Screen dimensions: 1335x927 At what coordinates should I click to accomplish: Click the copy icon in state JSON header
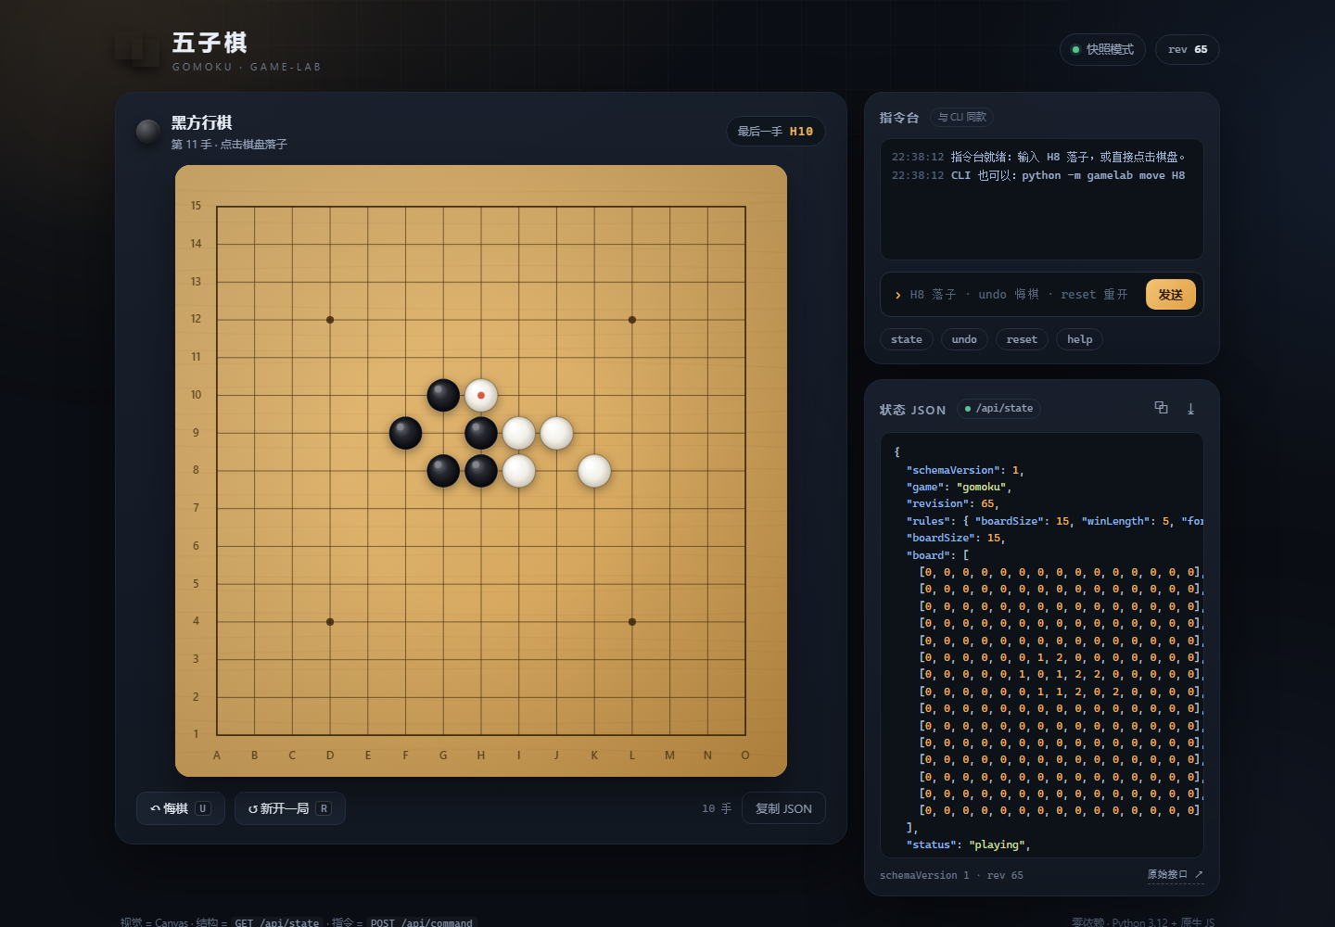(x=1161, y=408)
